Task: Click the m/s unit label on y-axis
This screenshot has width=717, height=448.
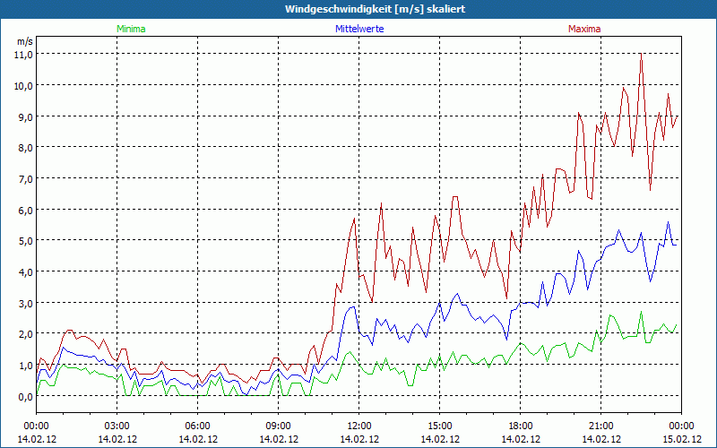Action: [x=25, y=41]
